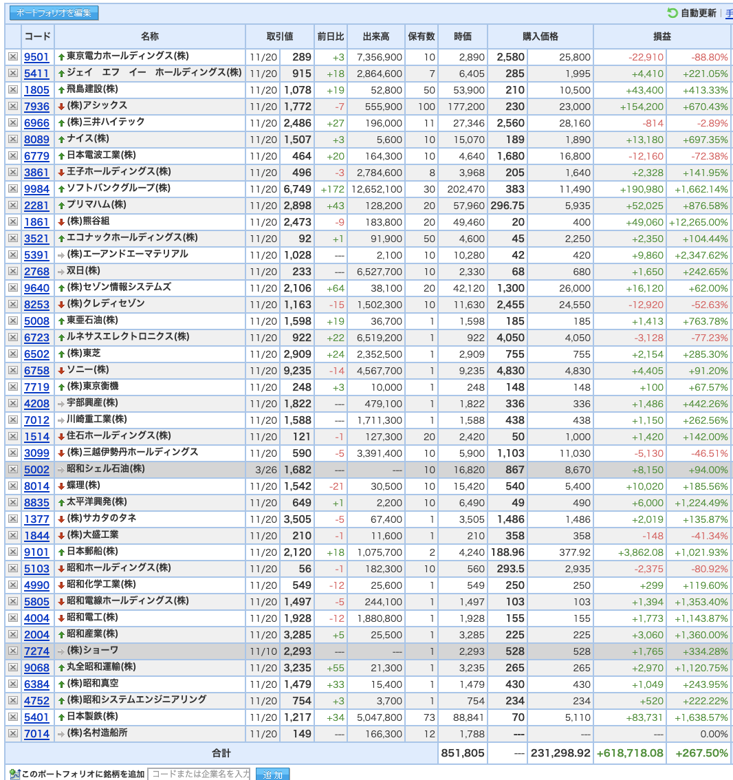Screen dimensions: 733x780
Task: Remove the (株)サカタのタネ row via X icon
Action: click(13, 519)
